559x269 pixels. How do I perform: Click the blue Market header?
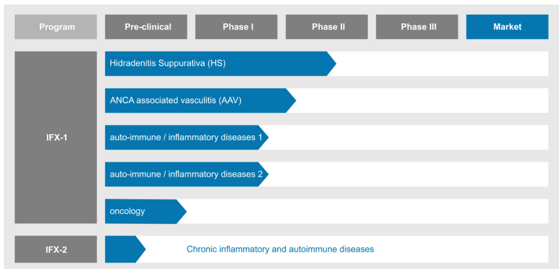(x=507, y=26)
